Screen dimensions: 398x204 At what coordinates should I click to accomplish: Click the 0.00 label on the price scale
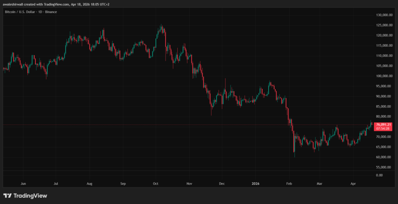click(379, 175)
